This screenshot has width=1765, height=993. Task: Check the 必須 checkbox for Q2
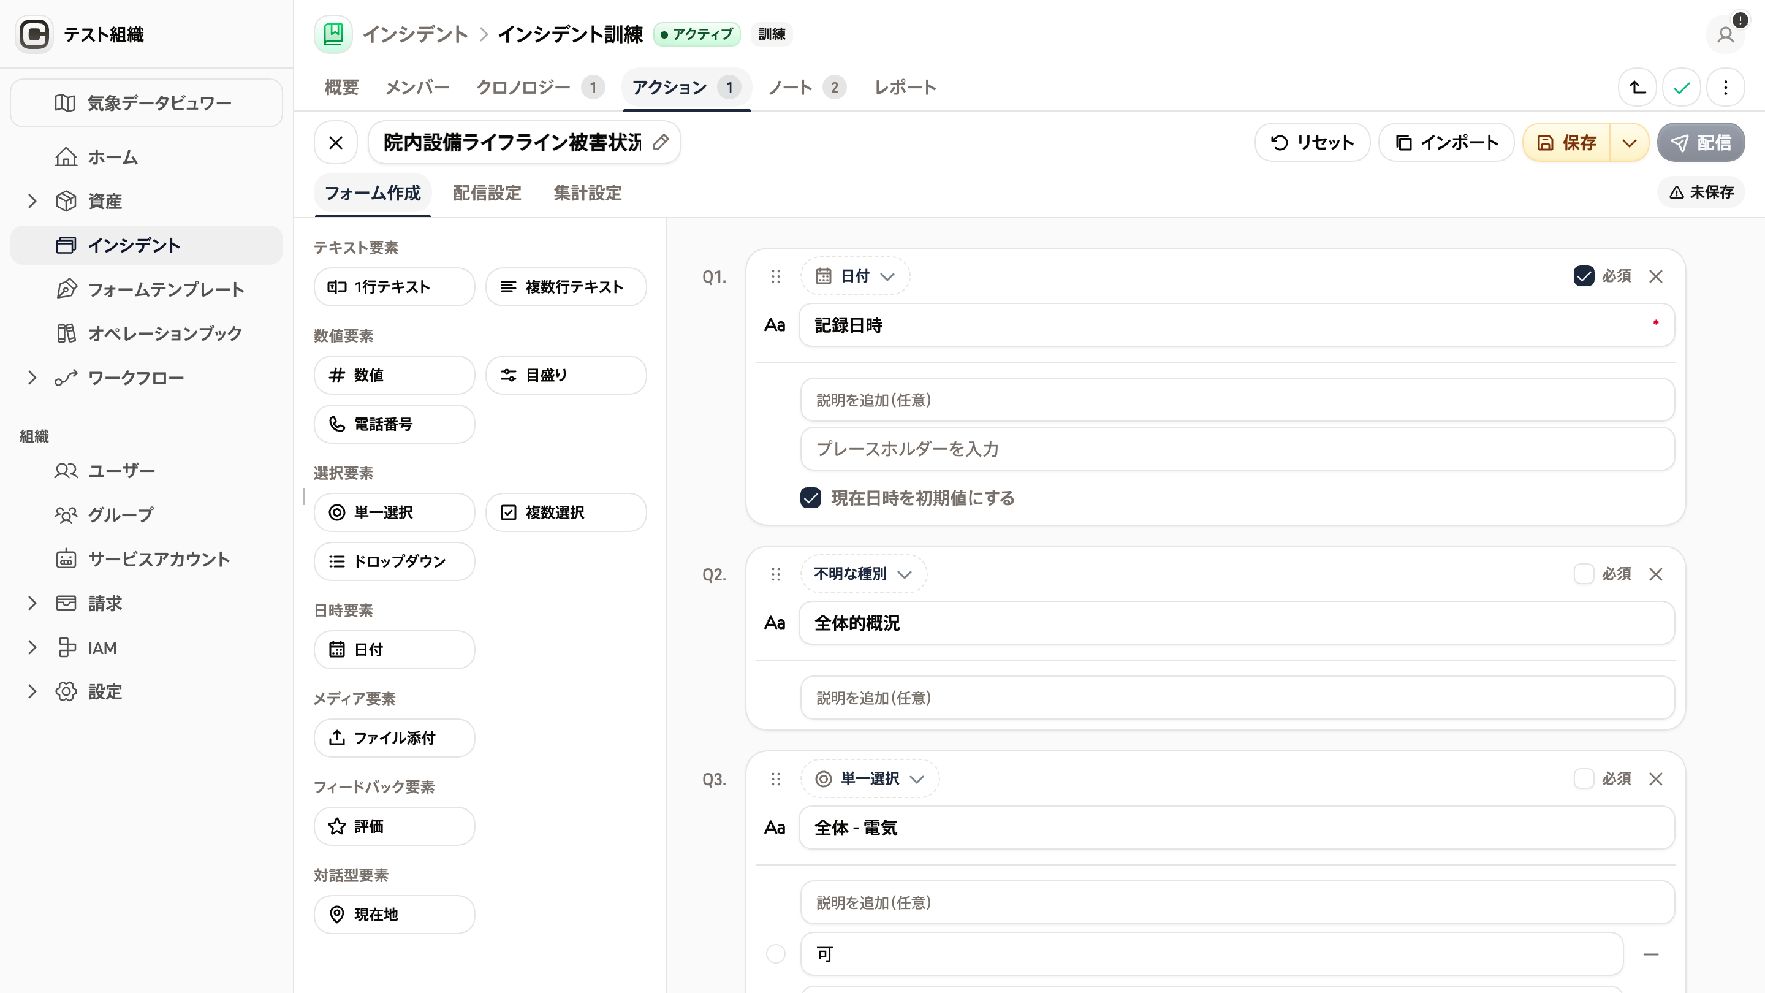point(1584,574)
